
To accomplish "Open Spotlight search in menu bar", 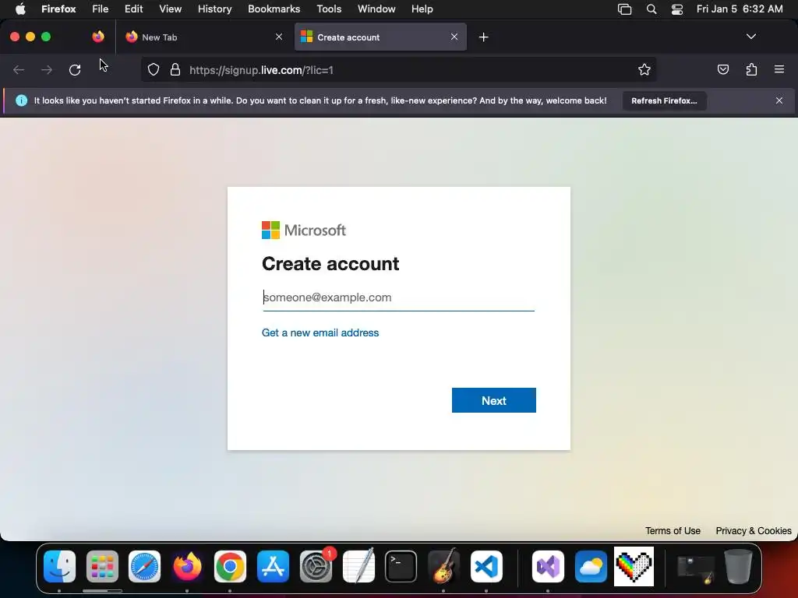I will pyautogui.click(x=651, y=9).
